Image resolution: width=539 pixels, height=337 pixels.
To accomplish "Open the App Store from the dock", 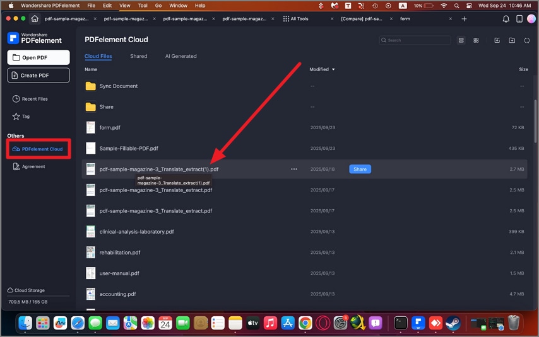I will point(288,323).
